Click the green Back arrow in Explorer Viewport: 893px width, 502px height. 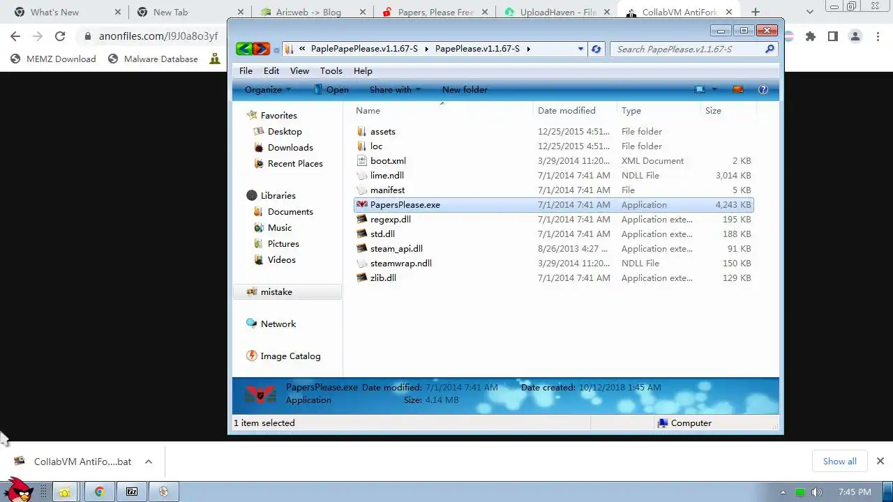click(x=243, y=49)
